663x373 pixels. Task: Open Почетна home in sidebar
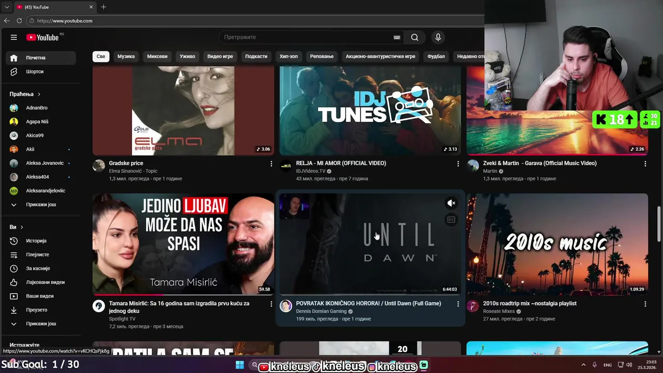pos(41,58)
